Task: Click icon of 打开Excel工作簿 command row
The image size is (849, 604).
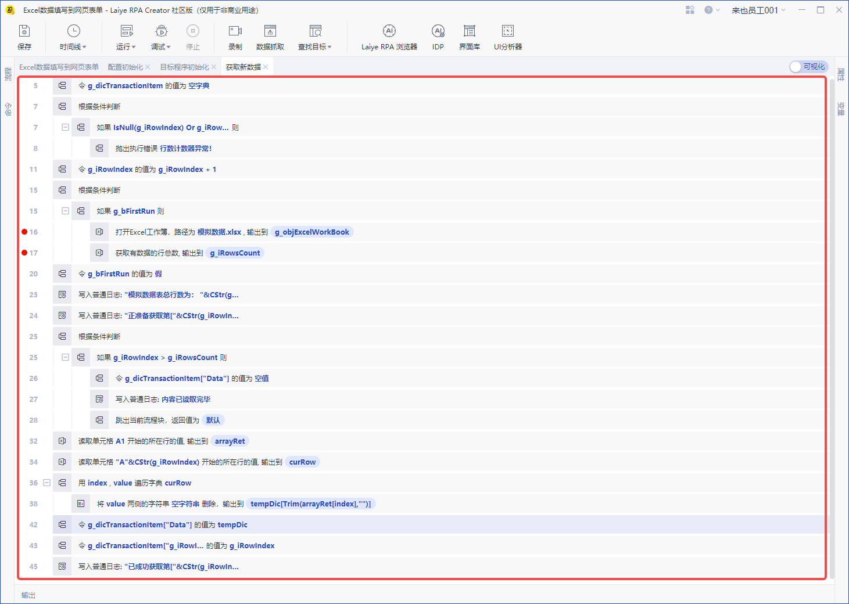Action: point(99,232)
